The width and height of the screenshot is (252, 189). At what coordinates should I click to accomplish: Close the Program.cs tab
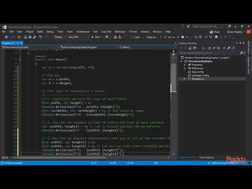[21, 43]
